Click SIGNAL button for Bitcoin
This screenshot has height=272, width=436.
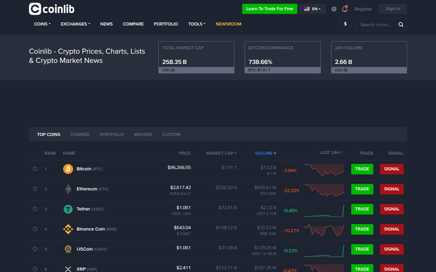click(x=392, y=169)
